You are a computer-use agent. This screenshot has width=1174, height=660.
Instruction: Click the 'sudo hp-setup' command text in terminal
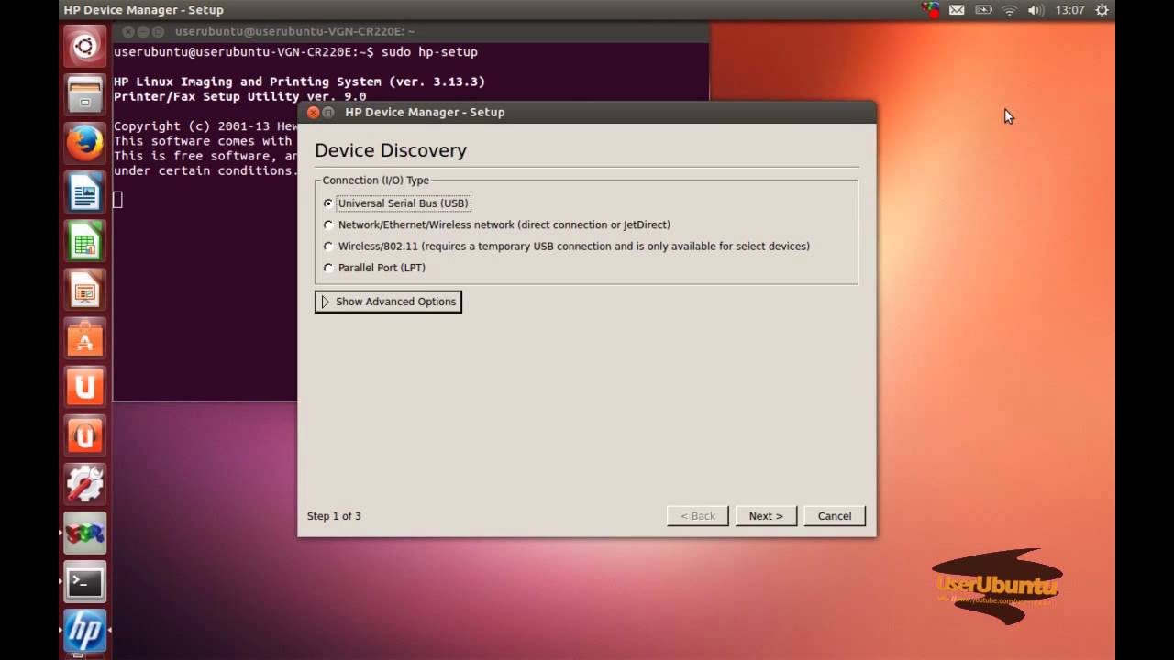(x=429, y=52)
